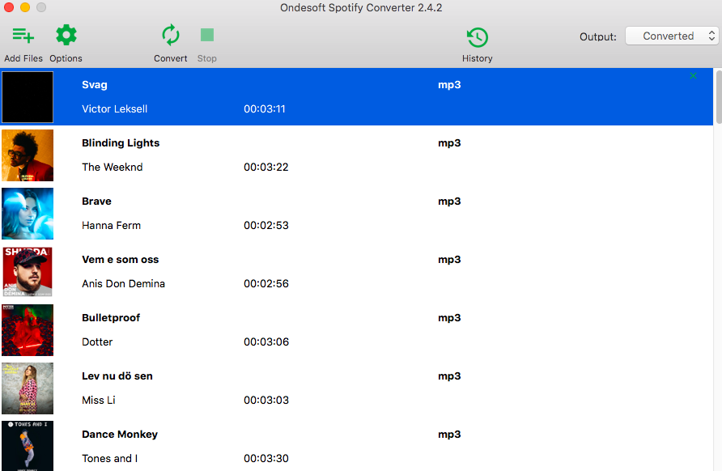This screenshot has height=471, width=722.
Task: Click the mp3 format of Brave
Action: pyautogui.click(x=449, y=202)
